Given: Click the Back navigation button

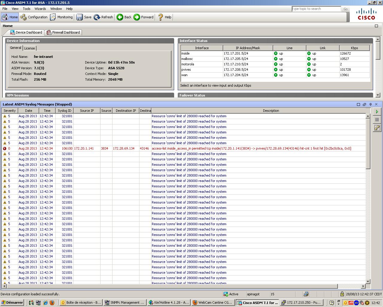Looking at the screenshot, I should 124,17.
